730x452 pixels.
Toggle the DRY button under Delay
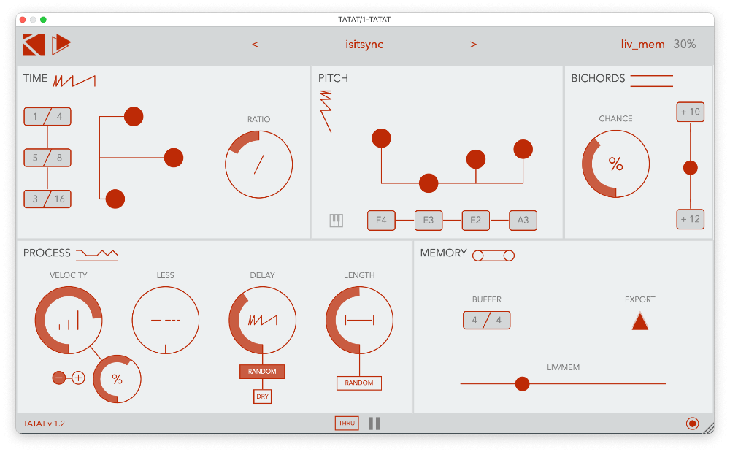(262, 397)
